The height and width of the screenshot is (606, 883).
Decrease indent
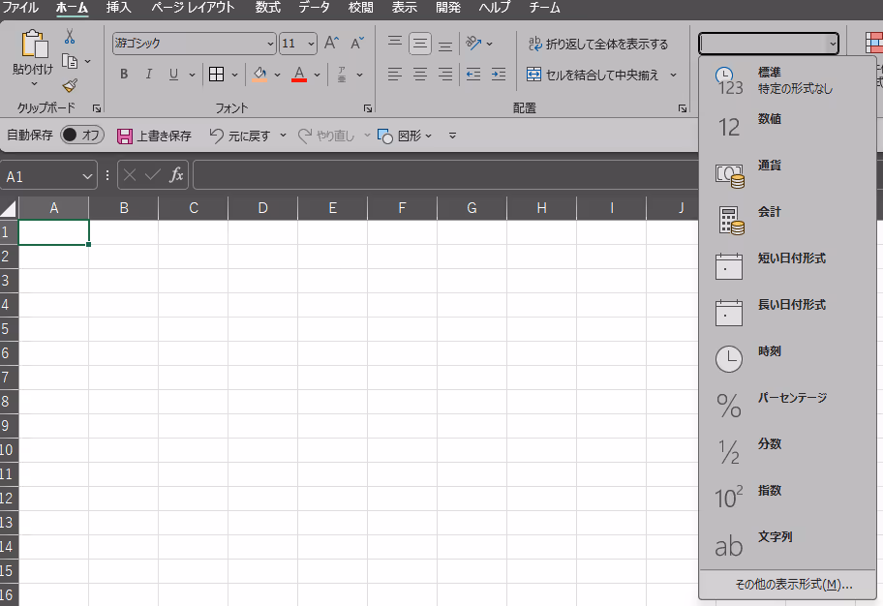click(473, 75)
